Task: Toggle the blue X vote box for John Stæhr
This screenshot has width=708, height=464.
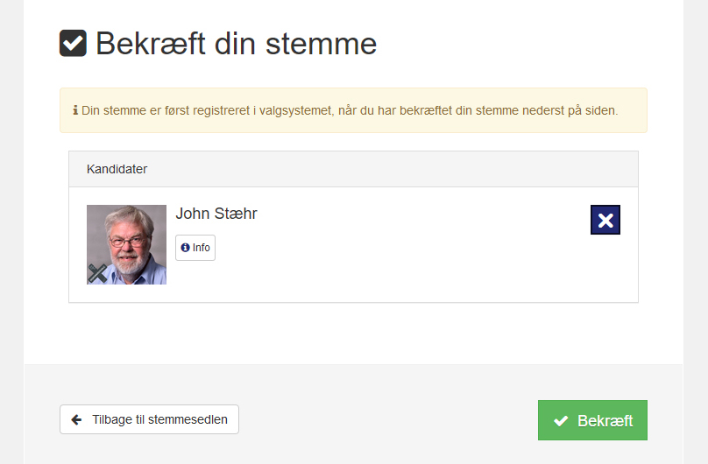Action: click(605, 220)
